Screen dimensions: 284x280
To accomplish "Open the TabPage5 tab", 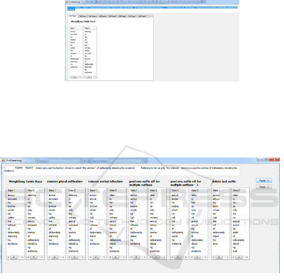I will 112,16.
